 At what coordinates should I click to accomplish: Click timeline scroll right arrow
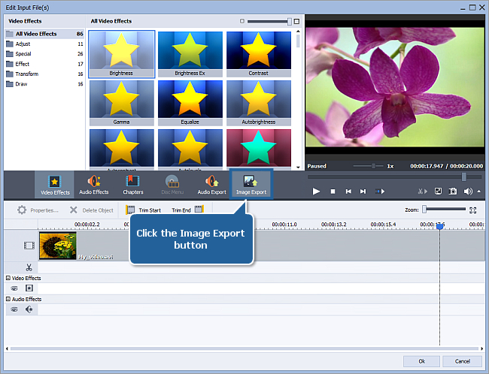pos(482,348)
